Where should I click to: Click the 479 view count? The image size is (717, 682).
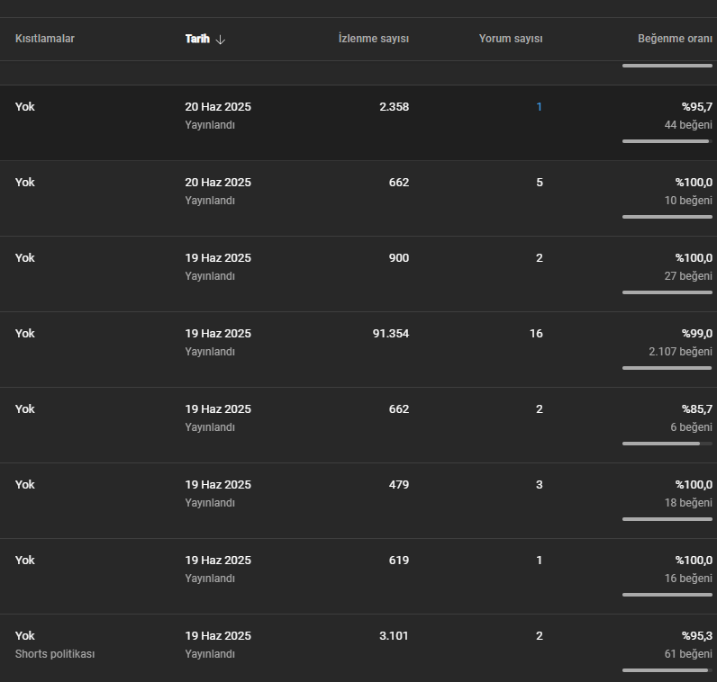click(399, 485)
